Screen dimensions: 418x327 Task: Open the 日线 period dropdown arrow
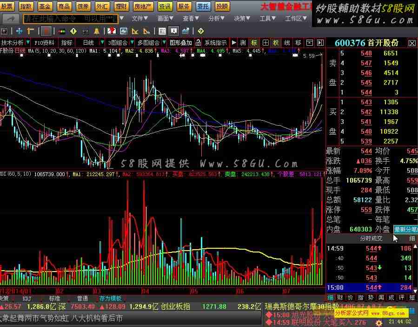(x=102, y=42)
